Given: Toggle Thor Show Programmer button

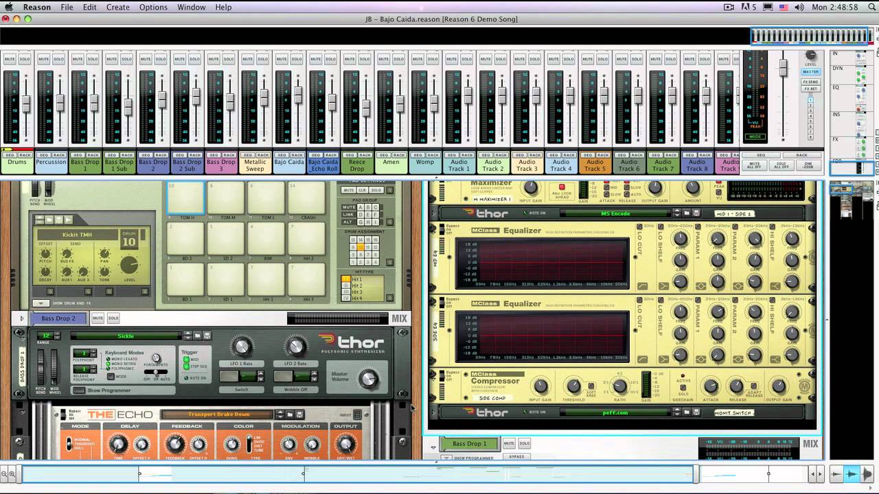Looking at the screenshot, I should [79, 390].
